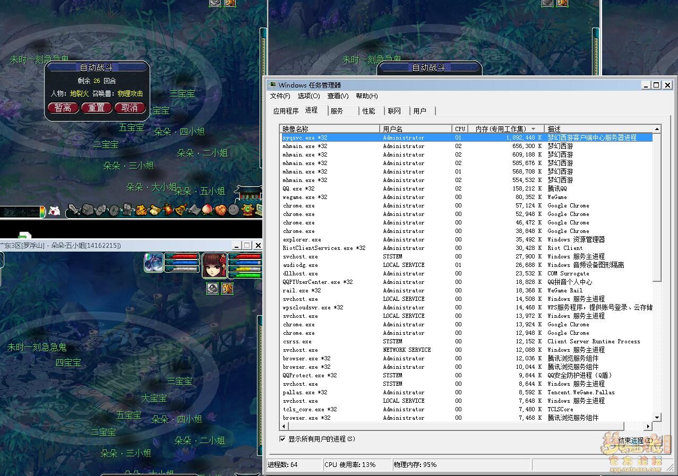Select the explorer.exe process row
The width and height of the screenshot is (678, 476).
(467, 239)
